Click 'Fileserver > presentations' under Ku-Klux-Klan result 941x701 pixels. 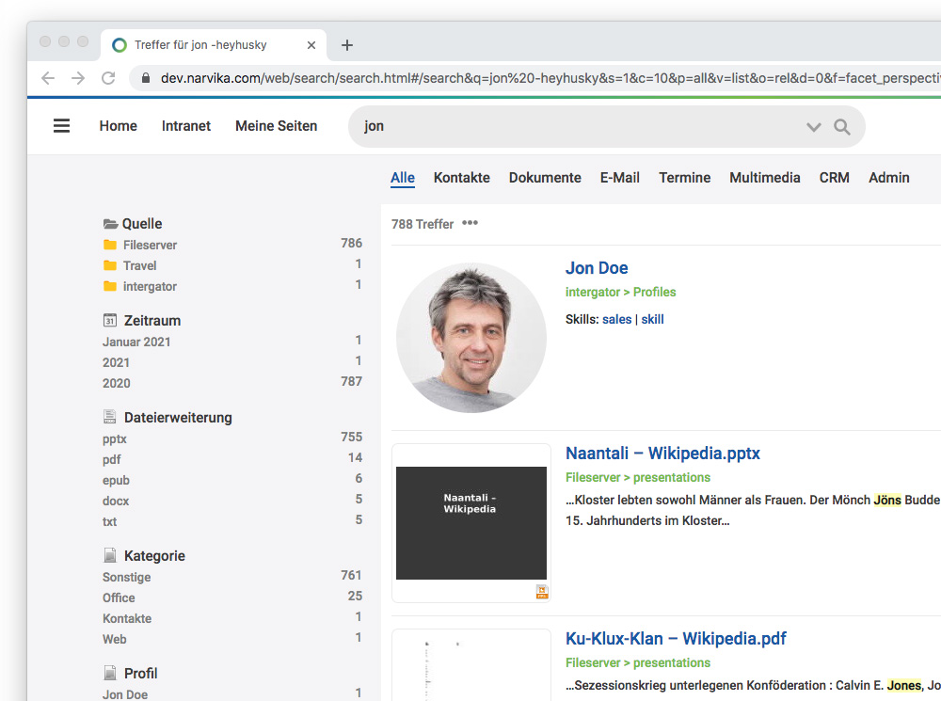(638, 663)
